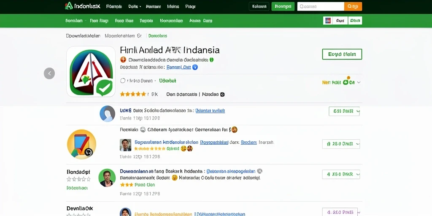Open the Pentam menu item
Image resolution: width=432 pixels, height=216 pixels.
(154, 6)
